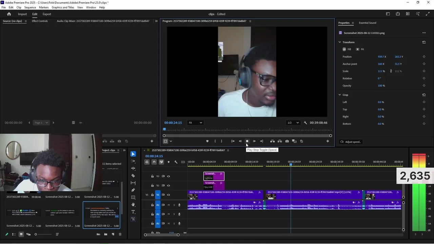Click the Adjust speed button
The width and height of the screenshot is (434, 244).
(351, 142)
